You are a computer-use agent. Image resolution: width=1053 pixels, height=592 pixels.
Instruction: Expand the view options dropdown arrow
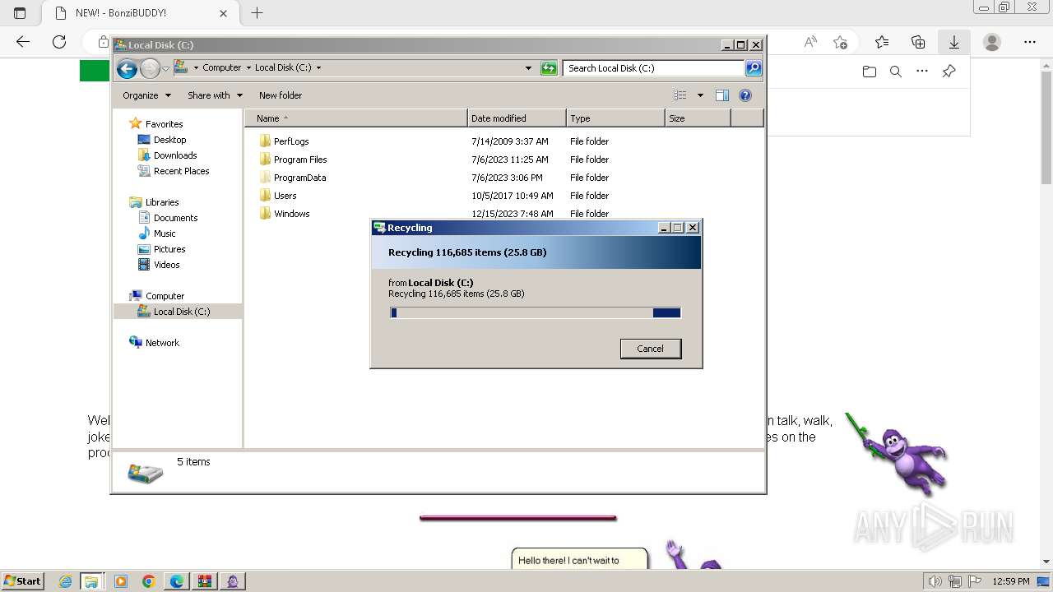pos(700,95)
